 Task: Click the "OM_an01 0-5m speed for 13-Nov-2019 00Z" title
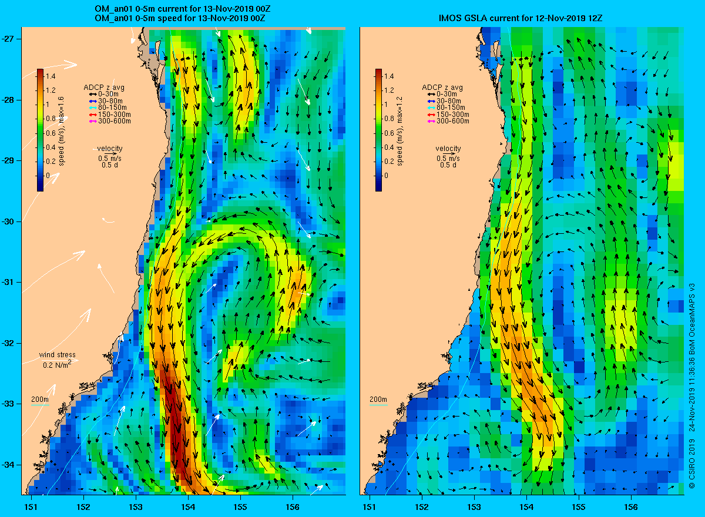(181, 19)
